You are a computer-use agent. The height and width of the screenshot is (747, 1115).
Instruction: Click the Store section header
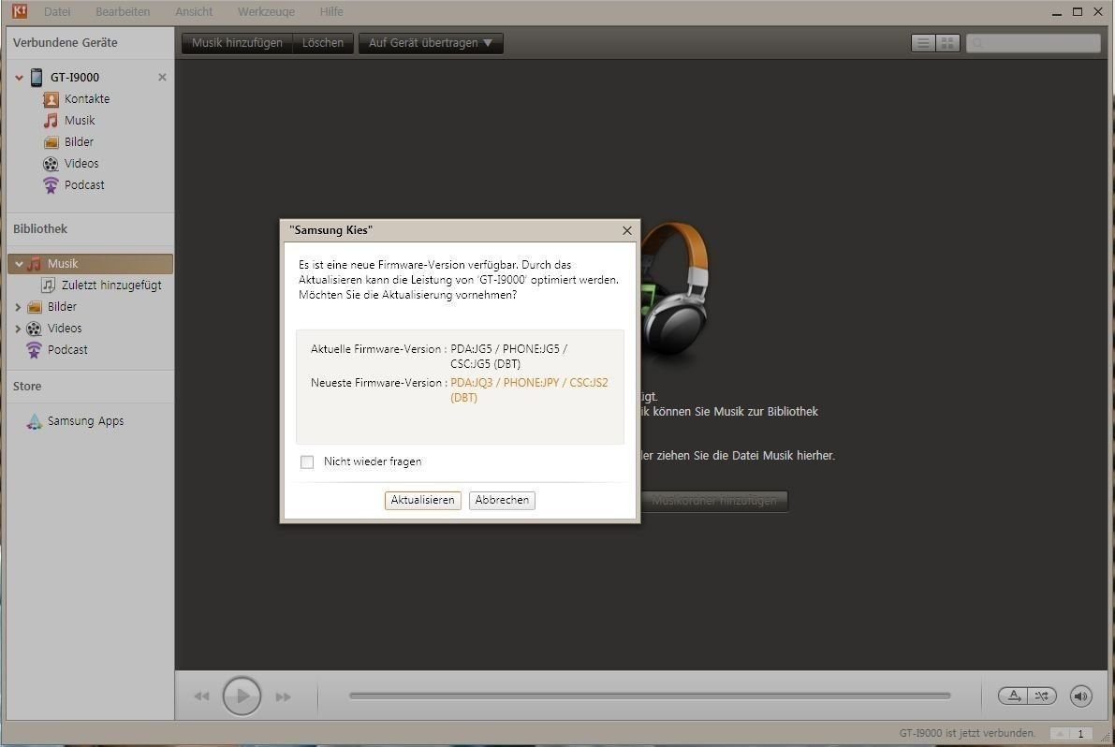[27, 386]
